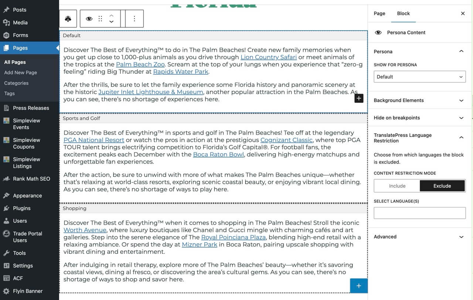Collapse the Persona panel section
The width and height of the screenshot is (473, 300).
tap(461, 51)
